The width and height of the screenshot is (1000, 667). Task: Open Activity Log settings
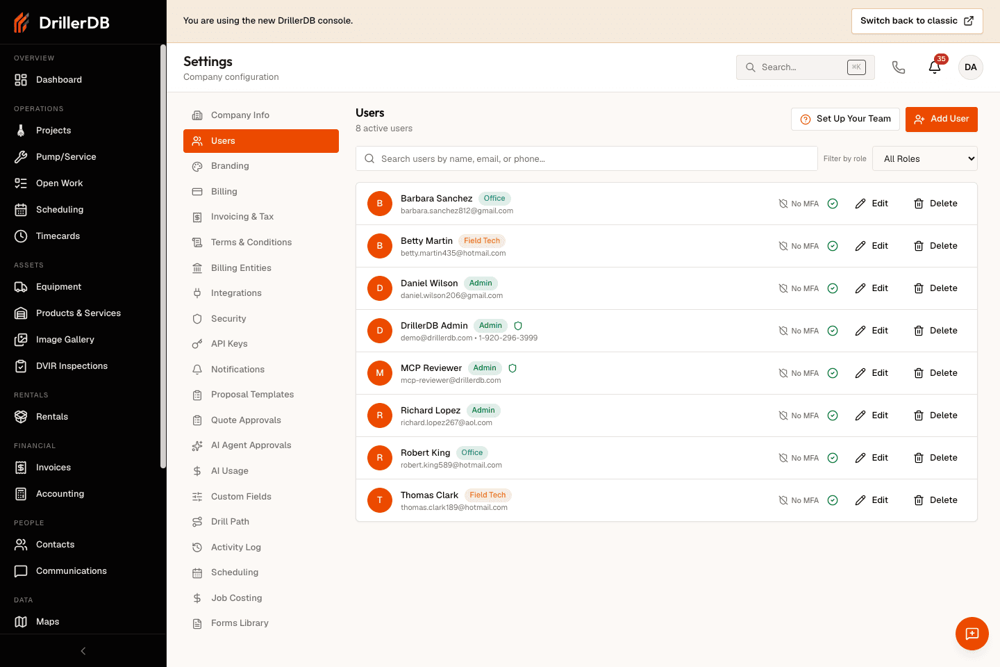261,547
